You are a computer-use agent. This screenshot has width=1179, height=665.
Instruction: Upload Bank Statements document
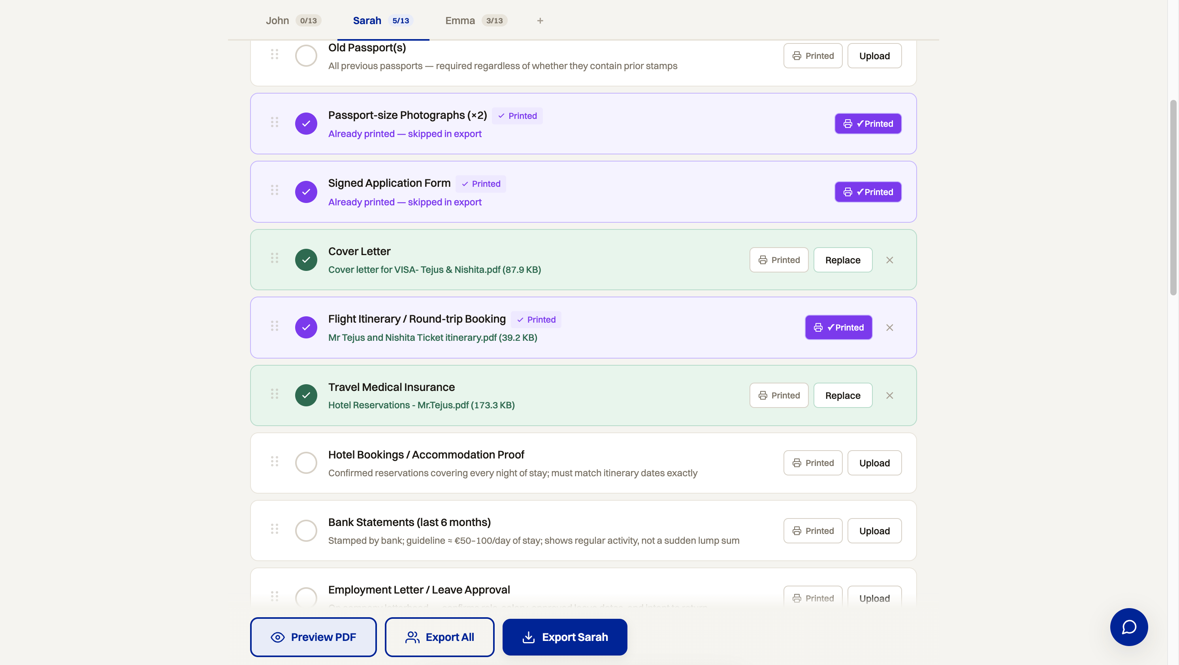[874, 530]
